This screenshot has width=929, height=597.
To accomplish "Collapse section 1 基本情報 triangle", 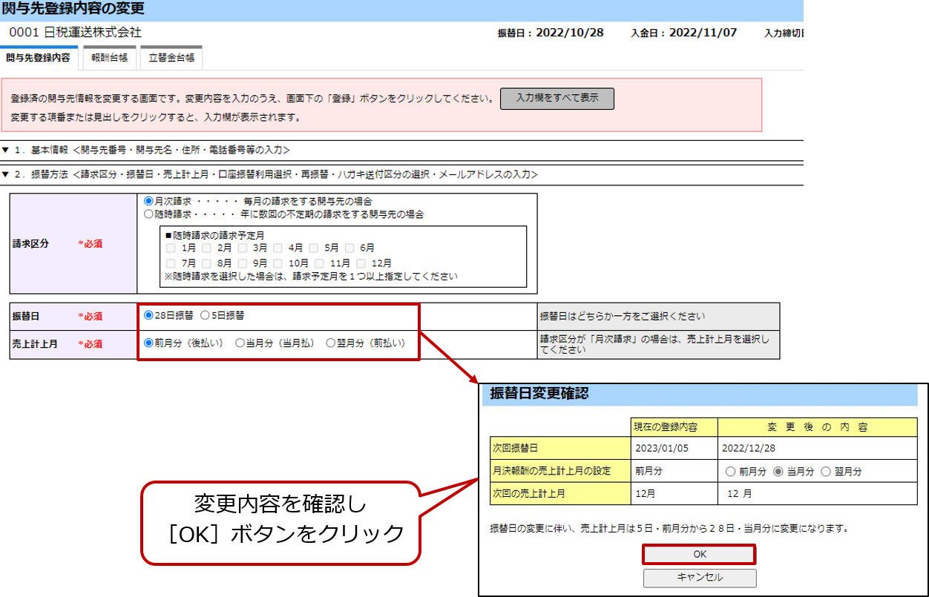I will click(6, 150).
